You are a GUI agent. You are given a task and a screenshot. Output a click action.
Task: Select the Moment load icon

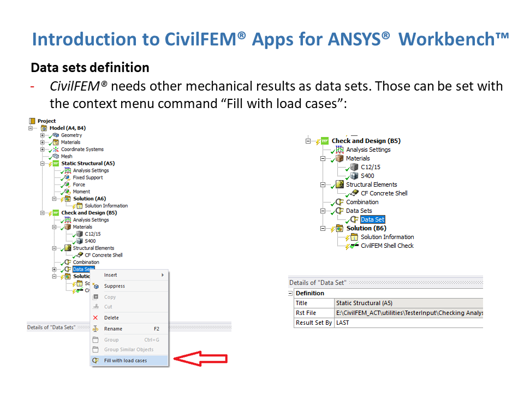(x=68, y=192)
